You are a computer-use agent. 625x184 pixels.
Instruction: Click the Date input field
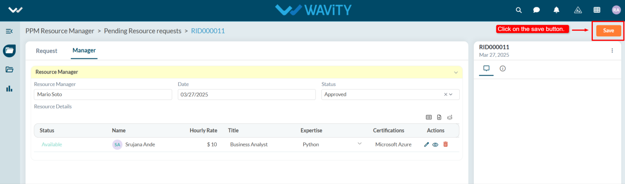(247, 94)
